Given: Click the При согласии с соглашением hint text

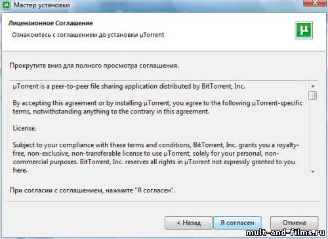Looking at the screenshot, I should [92, 190].
